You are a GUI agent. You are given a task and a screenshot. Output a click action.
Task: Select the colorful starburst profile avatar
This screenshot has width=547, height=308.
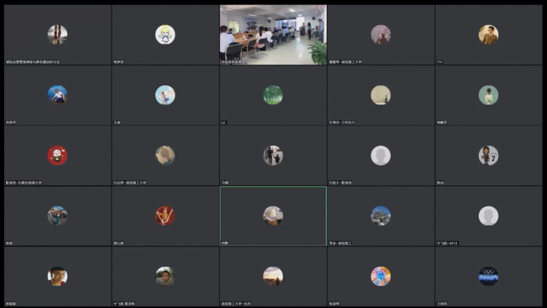[x=381, y=276]
